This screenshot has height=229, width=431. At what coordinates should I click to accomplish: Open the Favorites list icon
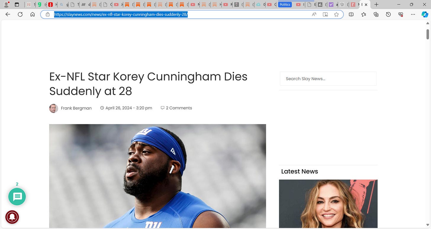[364, 14]
